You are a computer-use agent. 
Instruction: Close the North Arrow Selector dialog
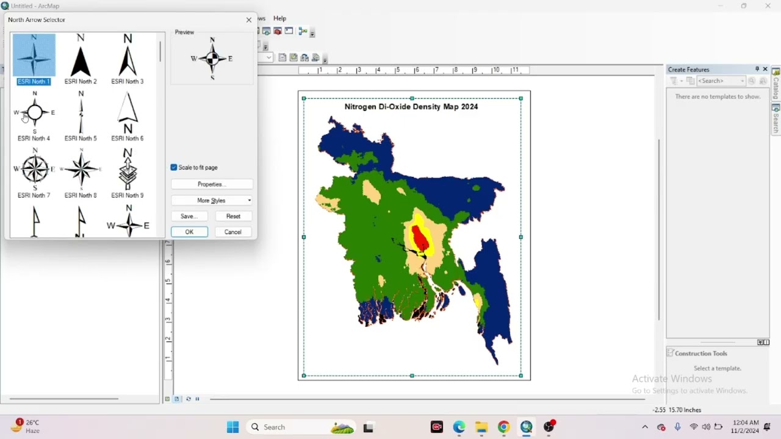point(249,20)
